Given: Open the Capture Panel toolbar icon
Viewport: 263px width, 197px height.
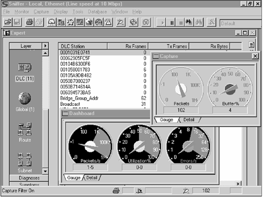Looking at the screenshot, I should (134, 22).
